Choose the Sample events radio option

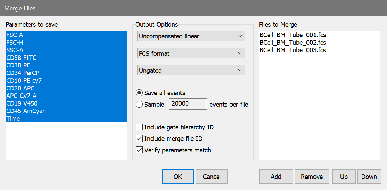139,104
